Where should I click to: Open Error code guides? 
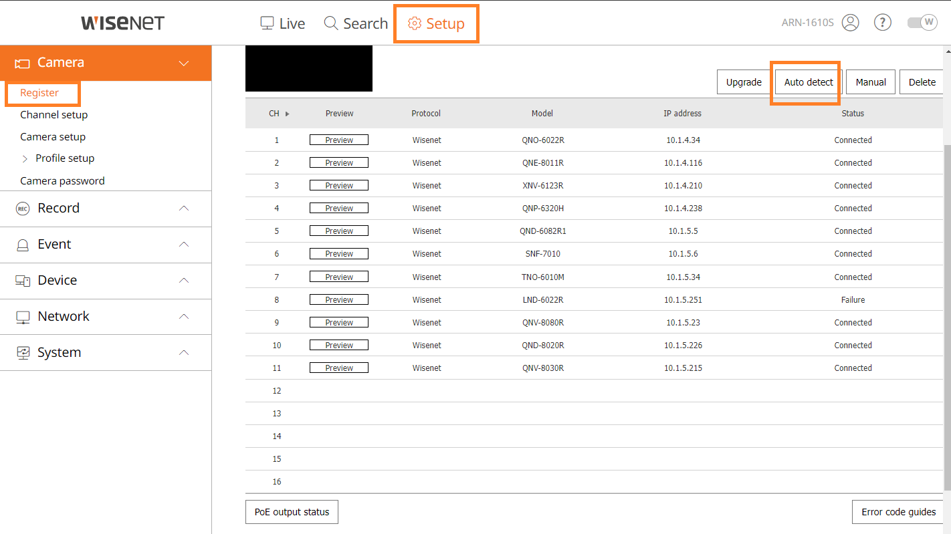(898, 512)
